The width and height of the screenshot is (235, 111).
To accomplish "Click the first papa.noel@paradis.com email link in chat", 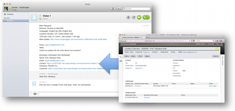I will tap(55, 45).
